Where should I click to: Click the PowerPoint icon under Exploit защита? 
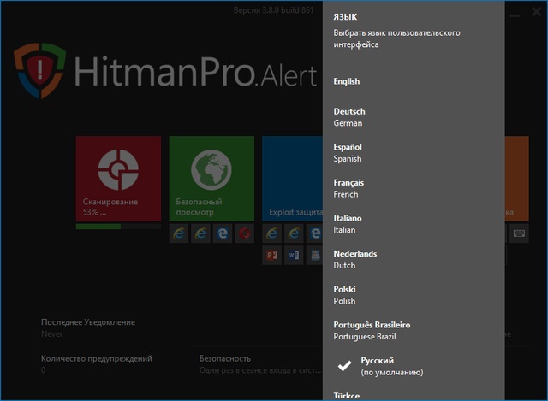click(x=272, y=256)
